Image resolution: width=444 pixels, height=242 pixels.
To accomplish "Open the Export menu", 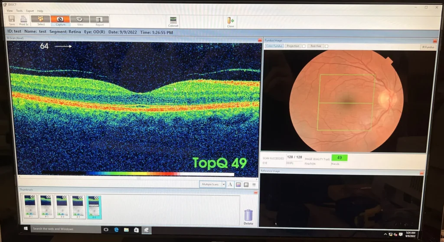I will click(30, 11).
